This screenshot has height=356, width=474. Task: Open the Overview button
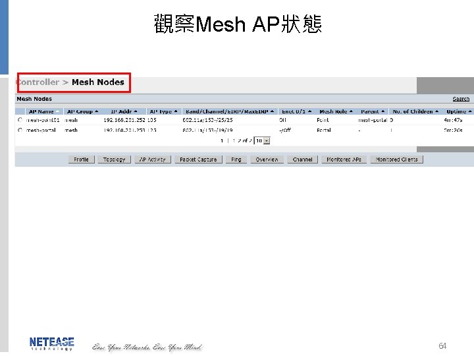tap(267, 160)
